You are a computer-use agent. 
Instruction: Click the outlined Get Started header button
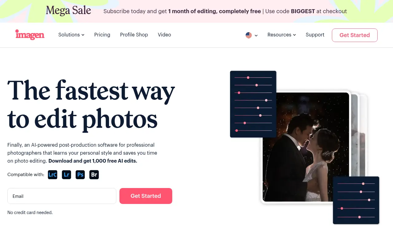(x=355, y=35)
